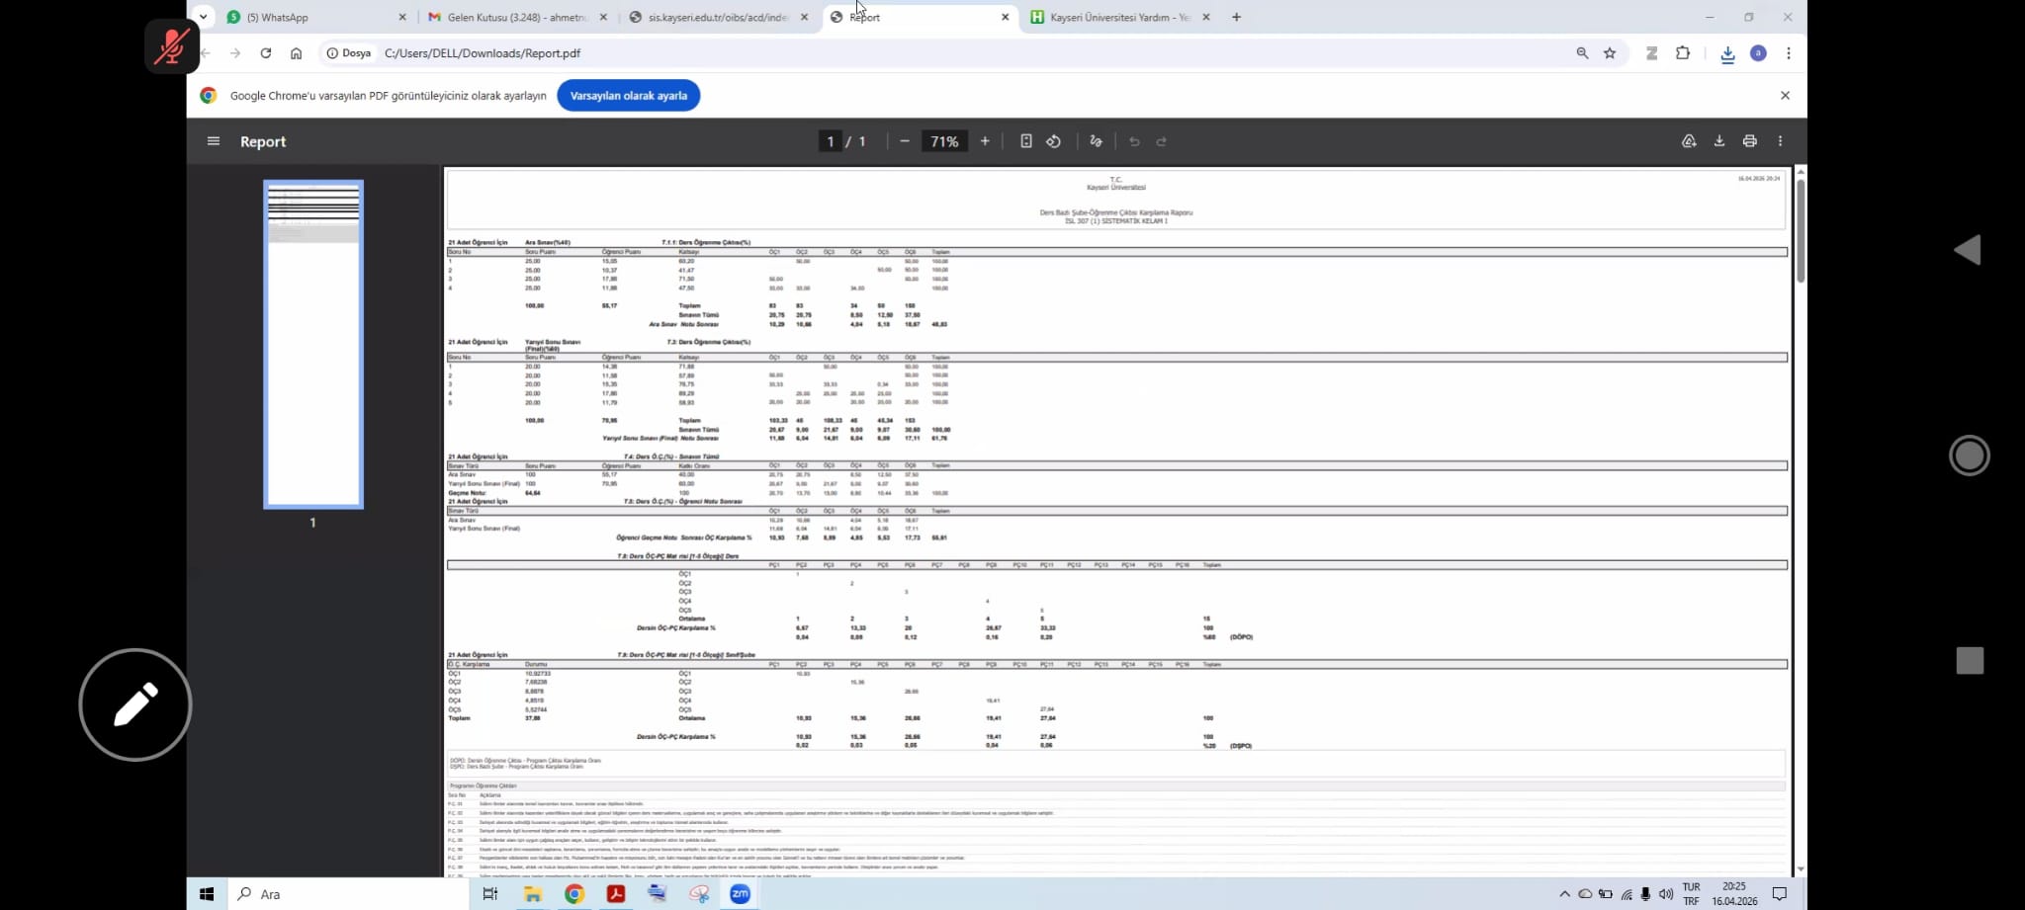Click the PDF download icon
This screenshot has width=2025, height=910.
pos(1719,141)
